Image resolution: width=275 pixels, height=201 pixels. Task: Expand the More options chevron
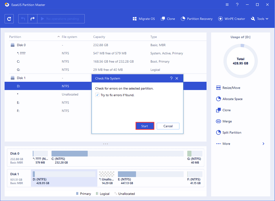[x=263, y=144]
